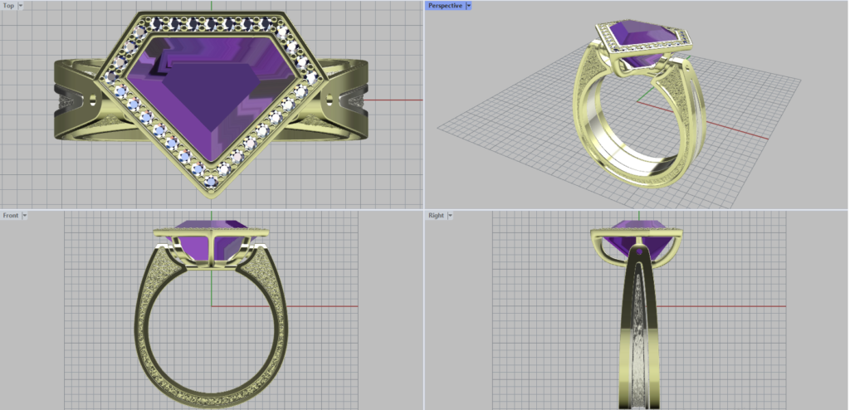Viewport: 850px width, 410px height.
Task: Select the top diamond row in Top viewport
Action: click(212, 22)
